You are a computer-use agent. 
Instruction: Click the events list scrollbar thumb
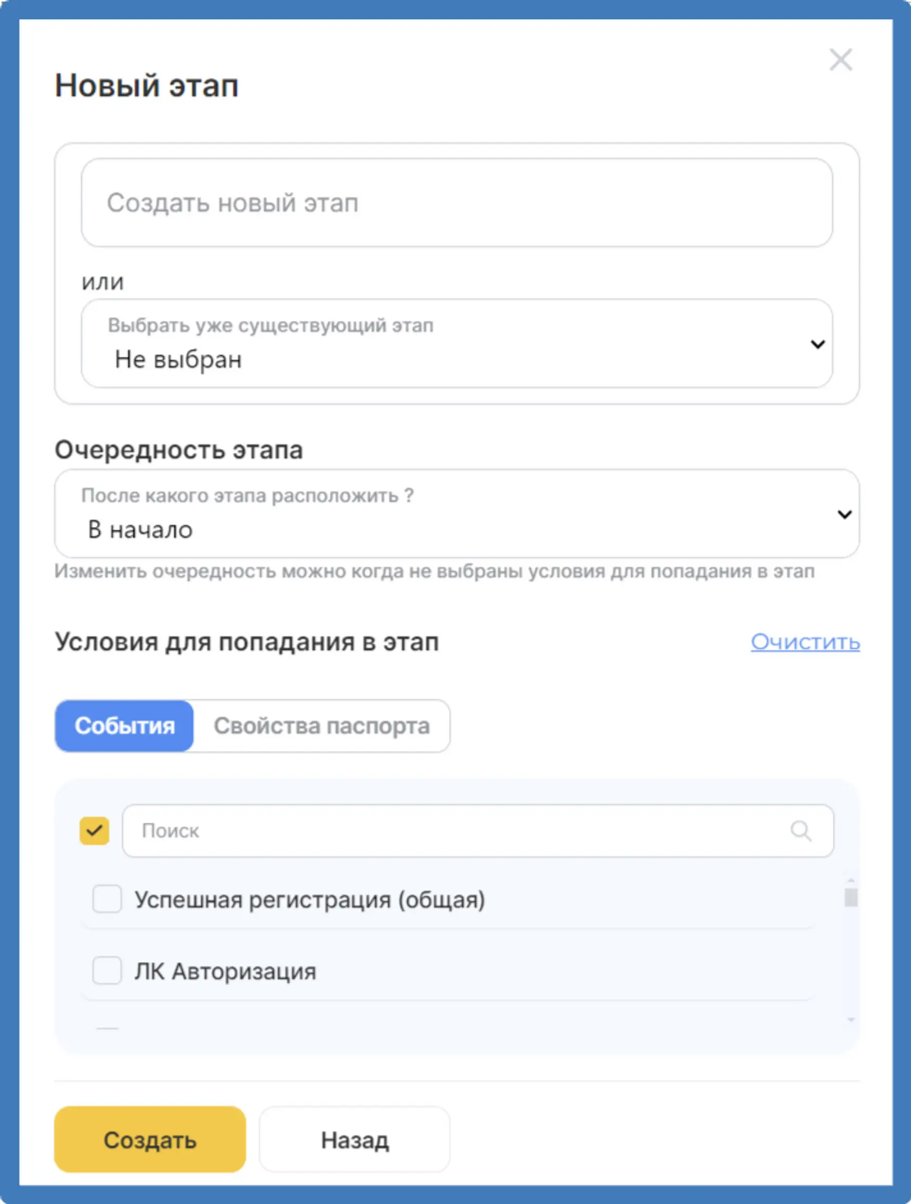(851, 897)
